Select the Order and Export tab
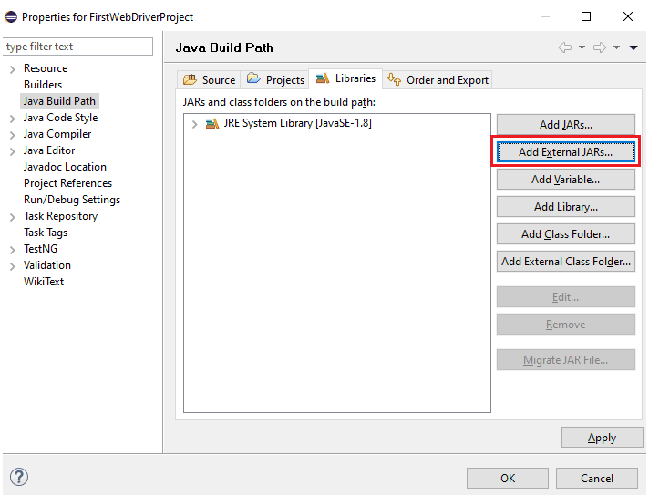Viewport: 649px width, 496px height. pos(438,80)
